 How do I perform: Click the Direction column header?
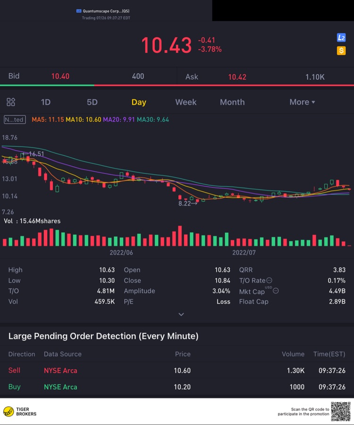(x=22, y=354)
